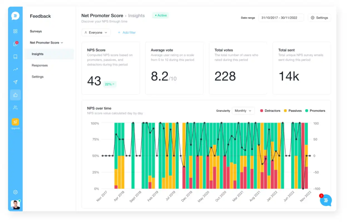Open the sidebar settings gear icon

[15, 192]
